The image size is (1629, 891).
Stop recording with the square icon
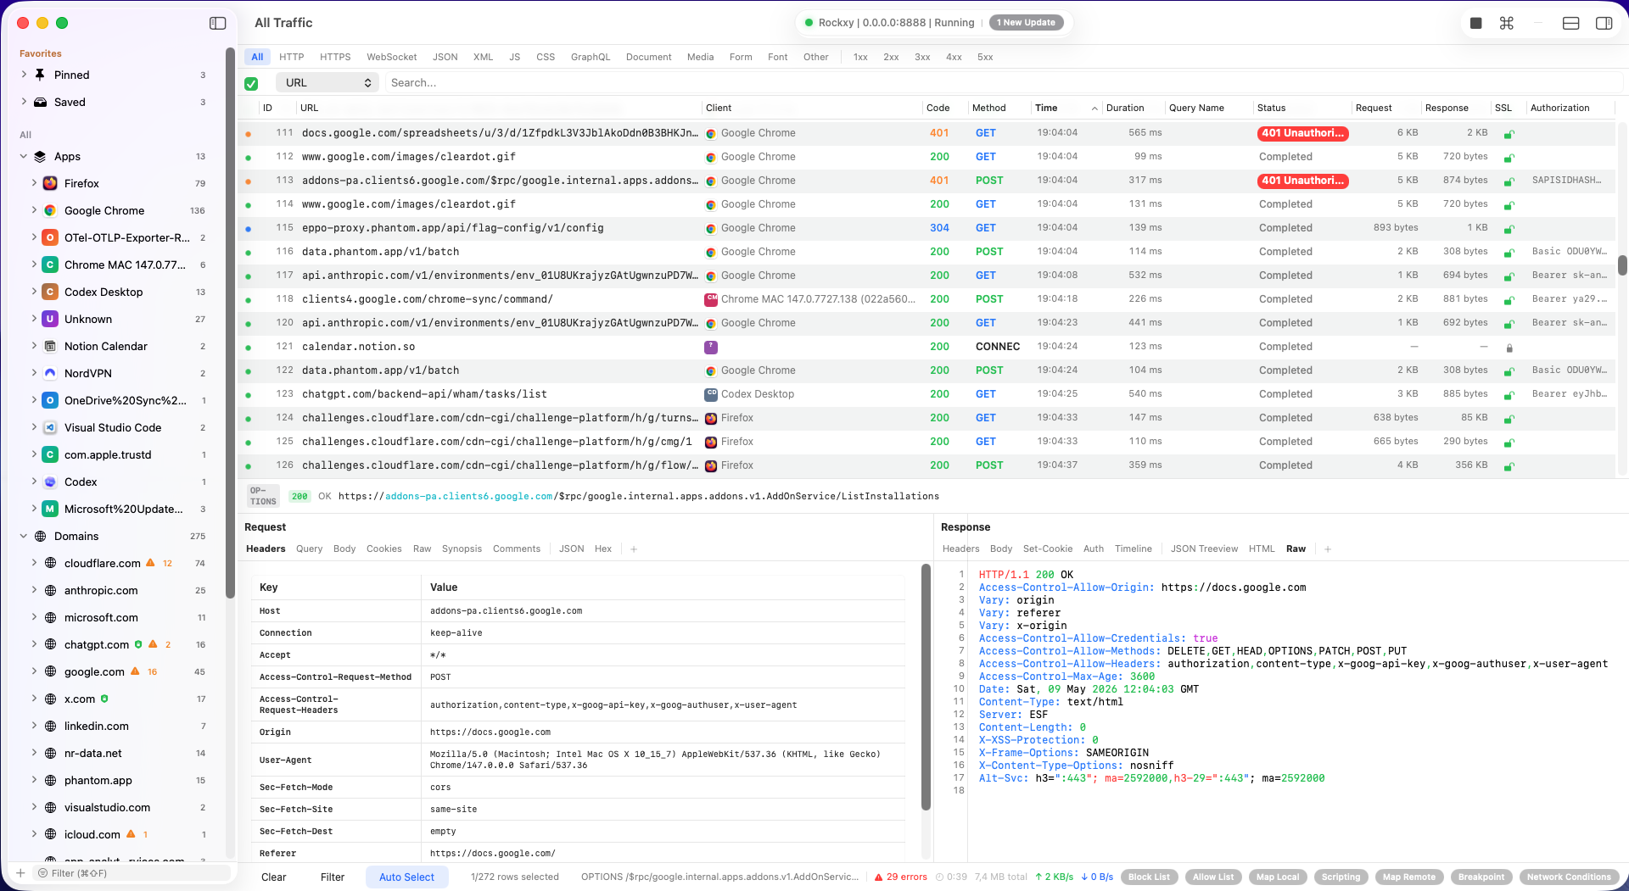[1476, 23]
